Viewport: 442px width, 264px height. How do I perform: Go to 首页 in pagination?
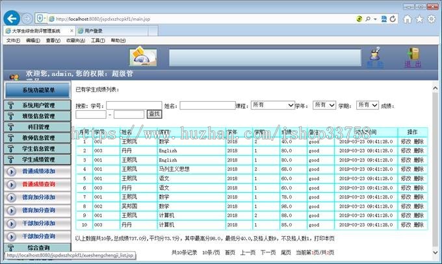tap(229, 252)
